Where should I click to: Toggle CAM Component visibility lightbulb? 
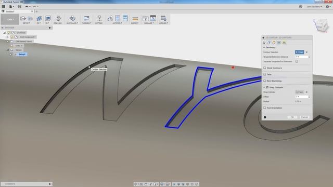pyautogui.click(x=12, y=37)
